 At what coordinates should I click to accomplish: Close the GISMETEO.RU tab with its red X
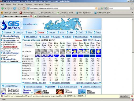coord(31,16)
